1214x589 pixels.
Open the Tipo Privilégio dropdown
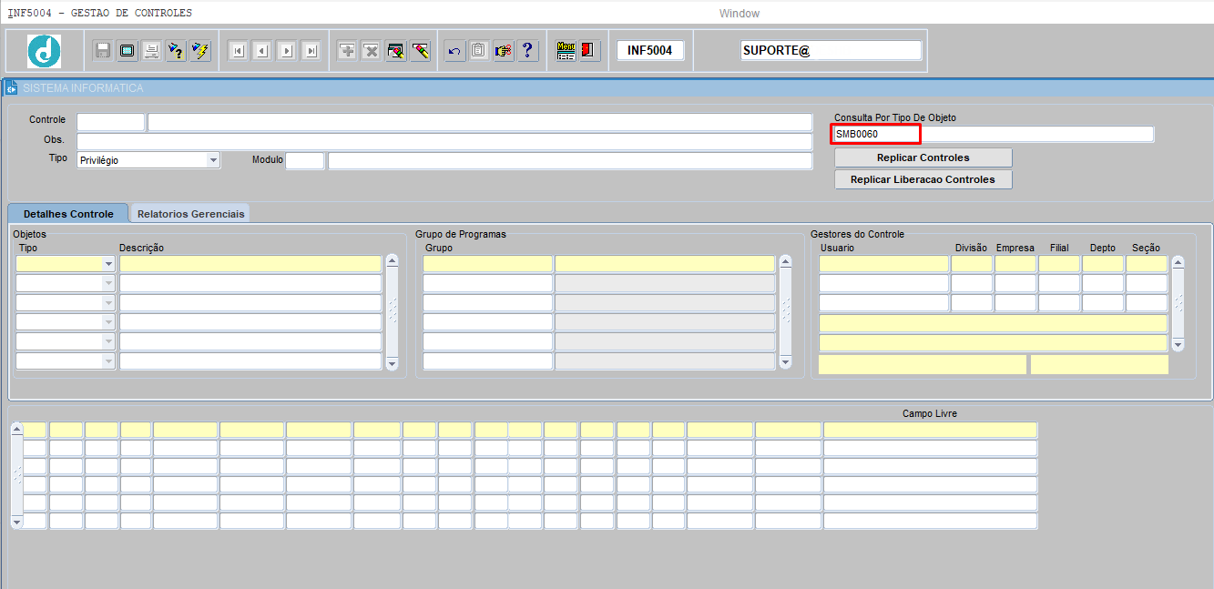click(213, 160)
